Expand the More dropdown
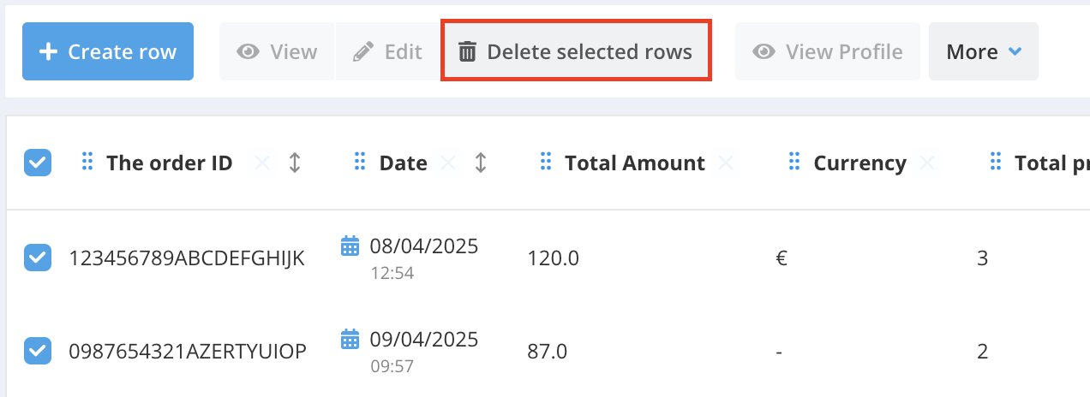 click(x=984, y=51)
